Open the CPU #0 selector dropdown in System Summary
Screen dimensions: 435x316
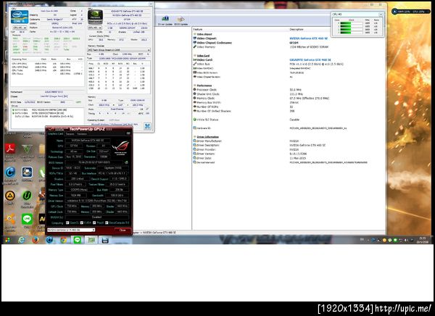click(x=20, y=28)
